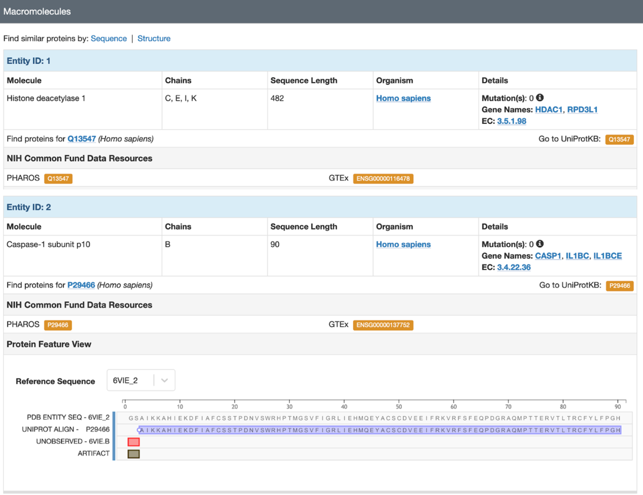
Task: Find similar proteins by Structure
Action: (154, 39)
